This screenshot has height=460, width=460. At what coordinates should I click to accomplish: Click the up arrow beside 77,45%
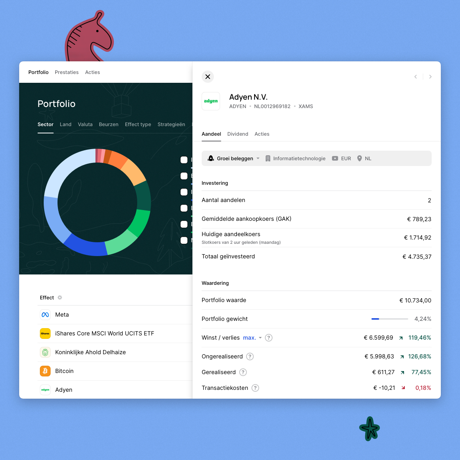pyautogui.click(x=402, y=373)
